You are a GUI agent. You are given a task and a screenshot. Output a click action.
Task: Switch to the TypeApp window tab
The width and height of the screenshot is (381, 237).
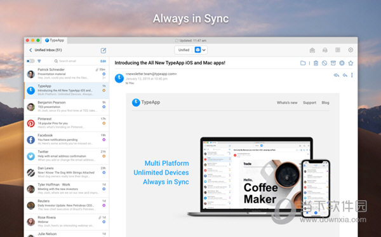pyautogui.click(x=55, y=41)
